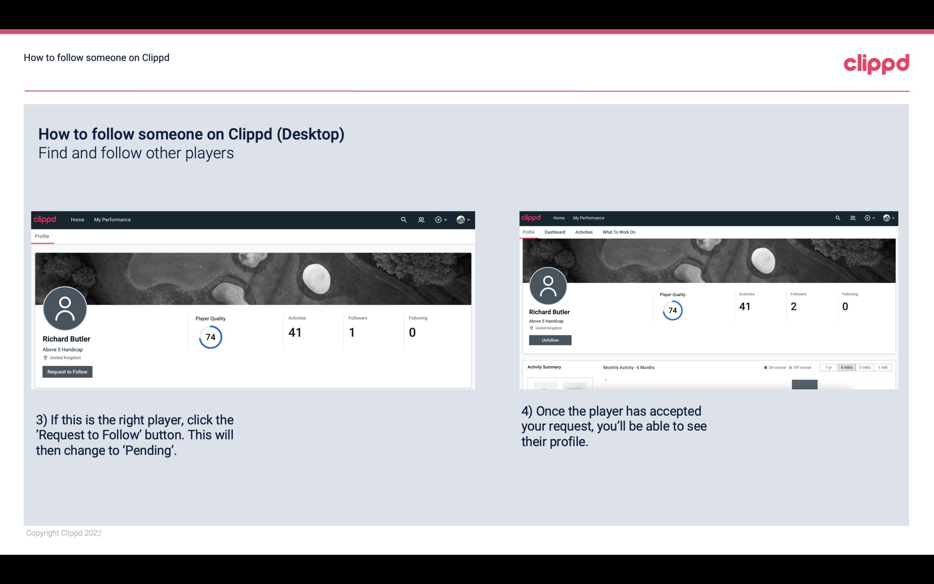934x584 pixels.
Task: Click the Dashboard tab on right profile
Action: [555, 232]
